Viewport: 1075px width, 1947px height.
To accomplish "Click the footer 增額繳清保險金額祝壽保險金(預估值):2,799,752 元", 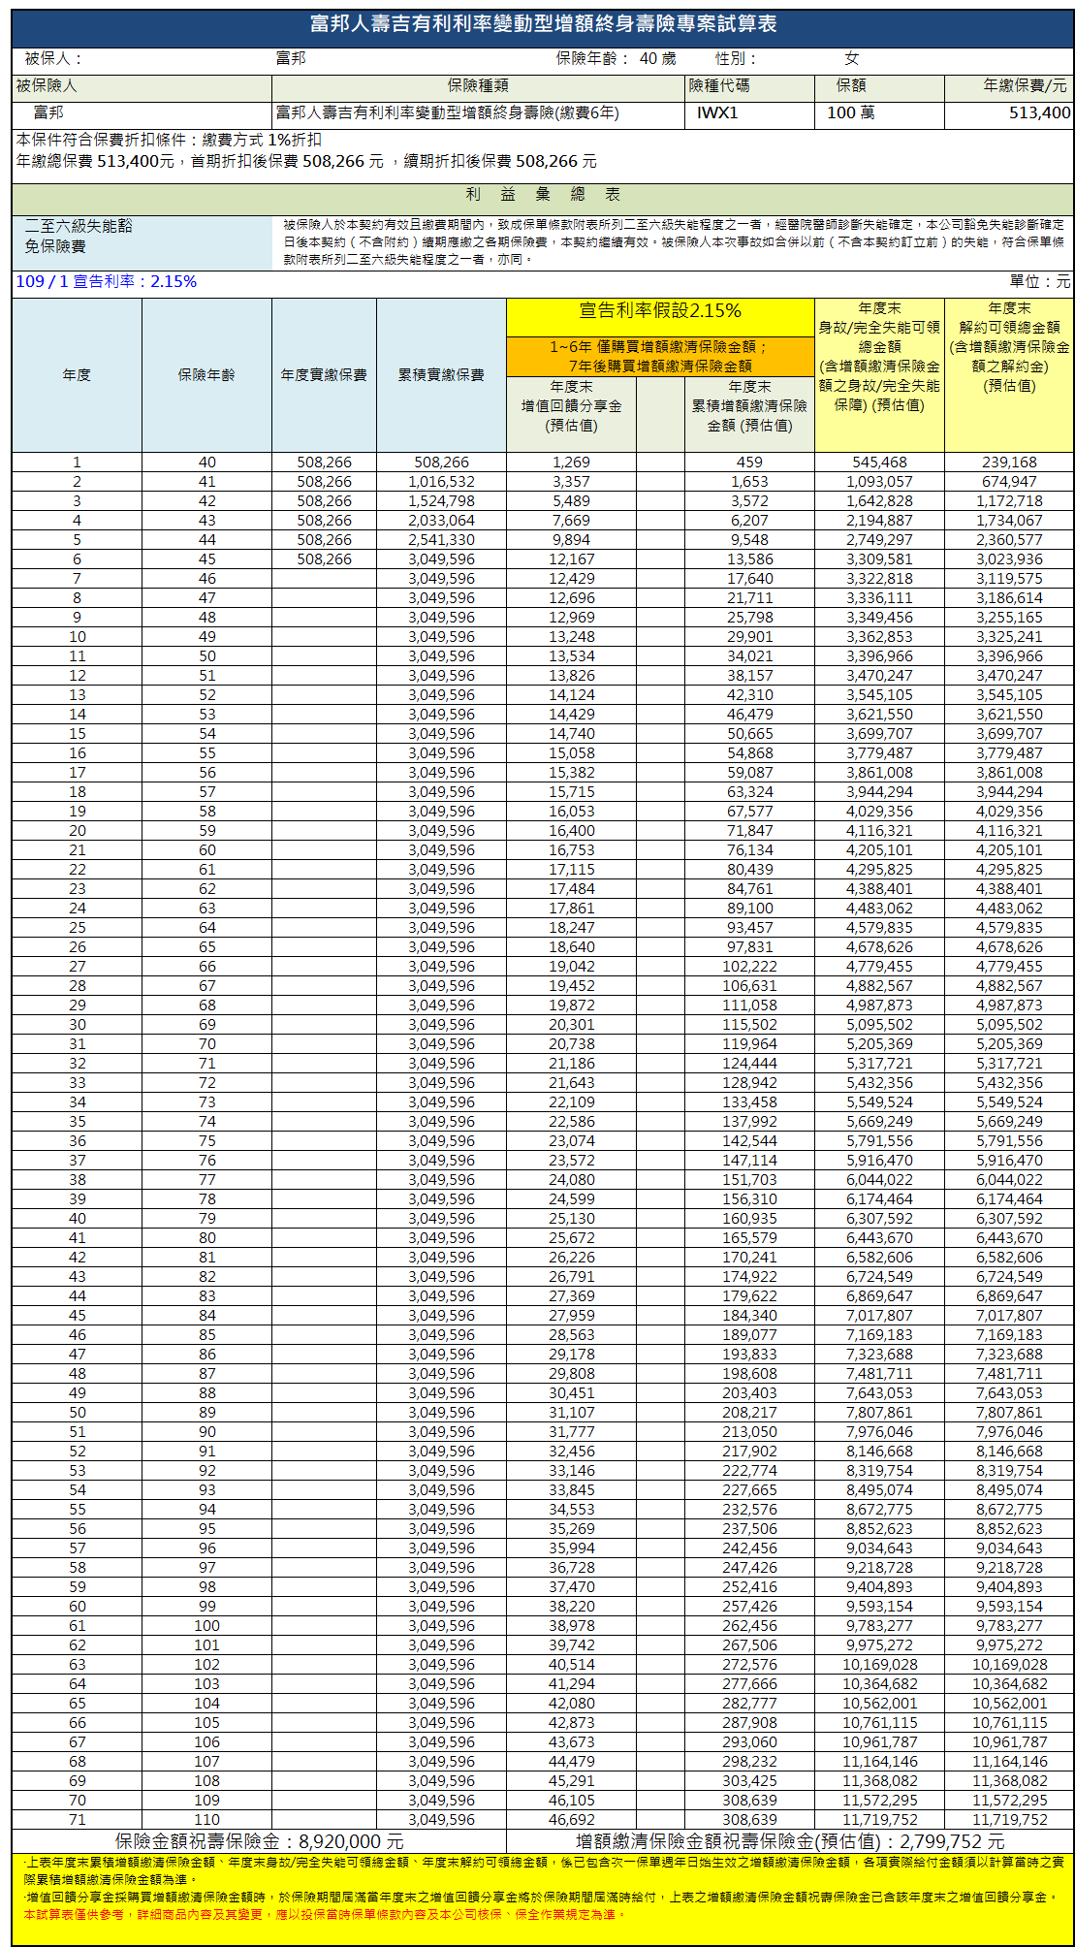I will coord(789,1841).
